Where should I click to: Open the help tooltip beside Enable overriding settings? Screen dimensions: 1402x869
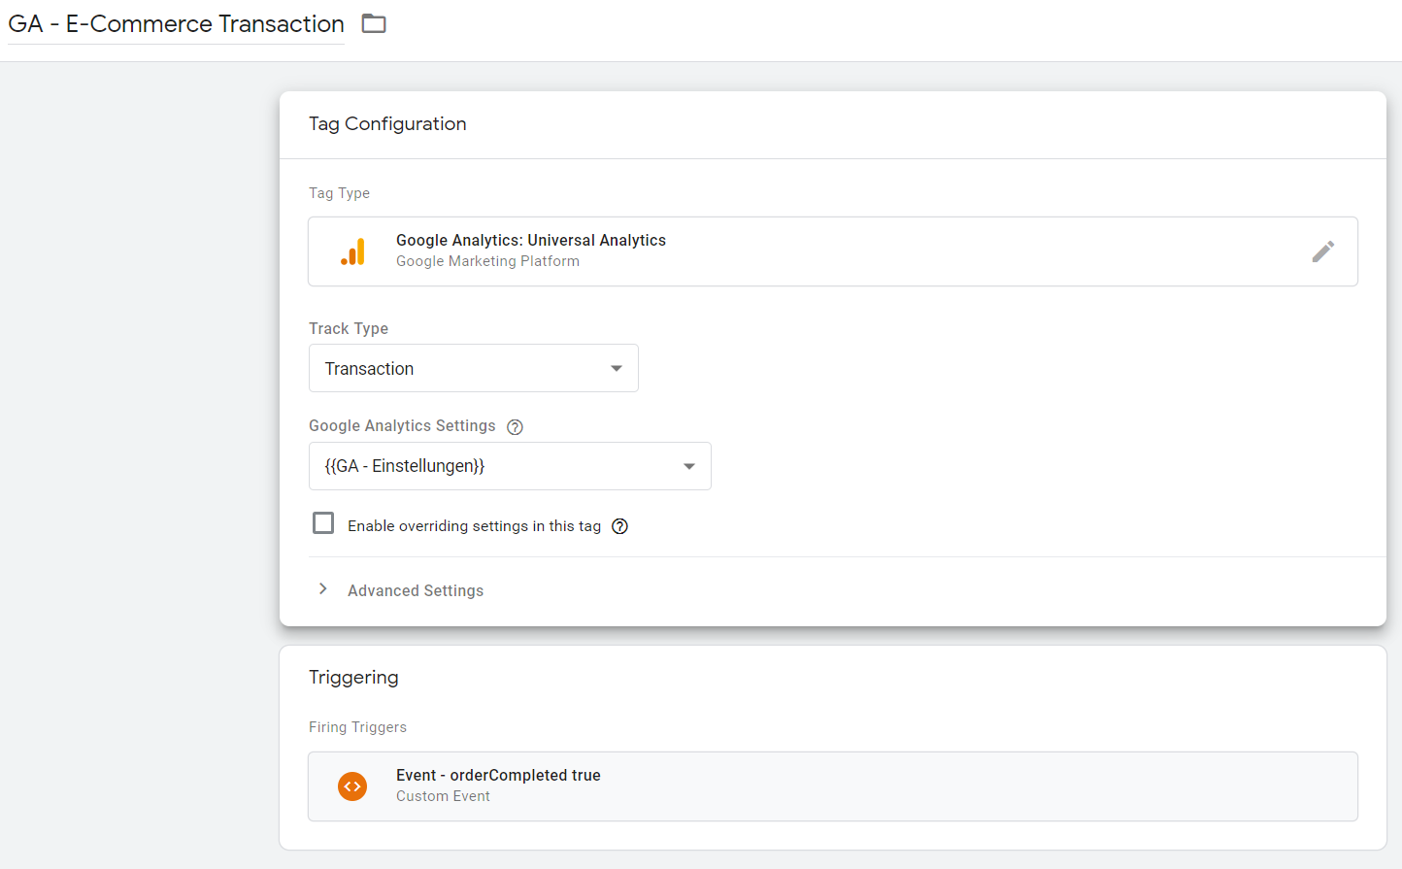(x=619, y=526)
